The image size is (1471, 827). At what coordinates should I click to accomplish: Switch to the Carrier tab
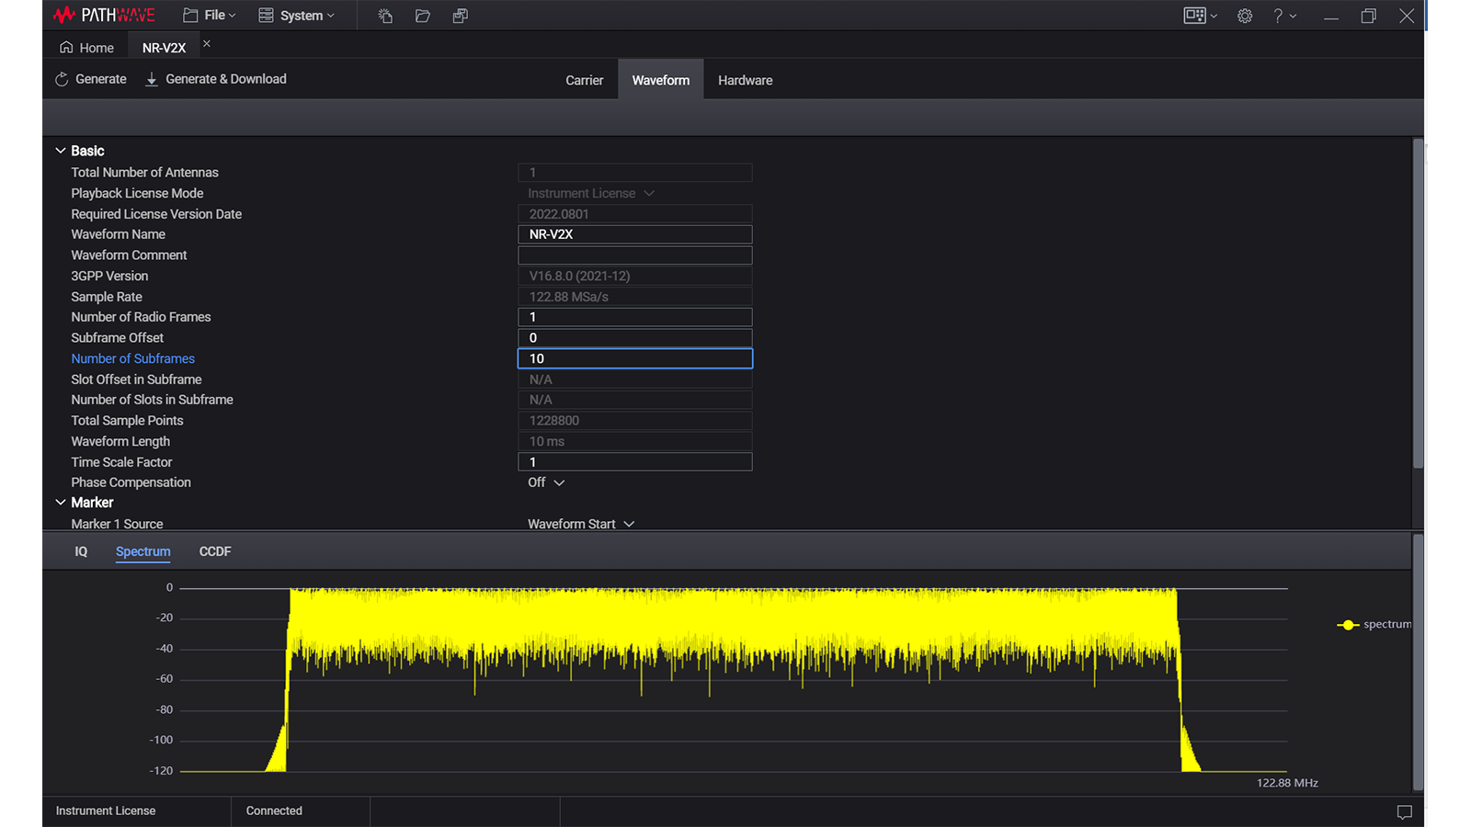click(584, 81)
